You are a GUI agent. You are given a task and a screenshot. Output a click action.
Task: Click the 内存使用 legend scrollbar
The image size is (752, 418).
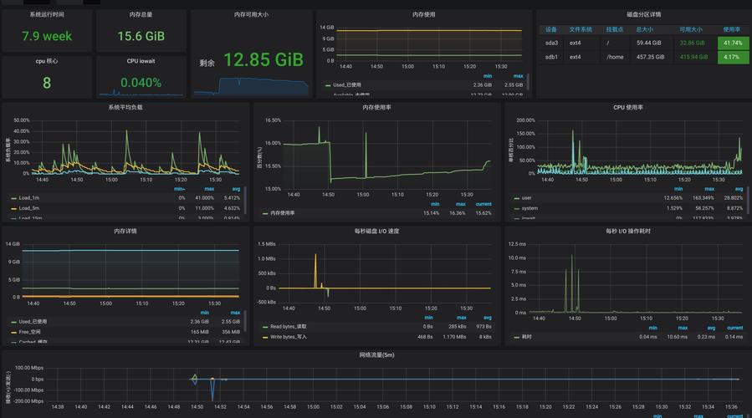pyautogui.click(x=528, y=81)
